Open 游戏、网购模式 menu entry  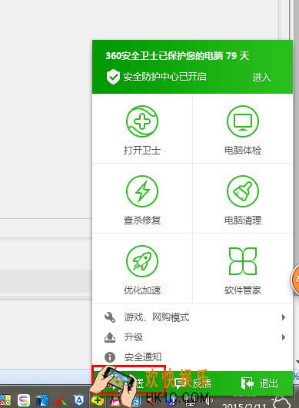point(193,317)
